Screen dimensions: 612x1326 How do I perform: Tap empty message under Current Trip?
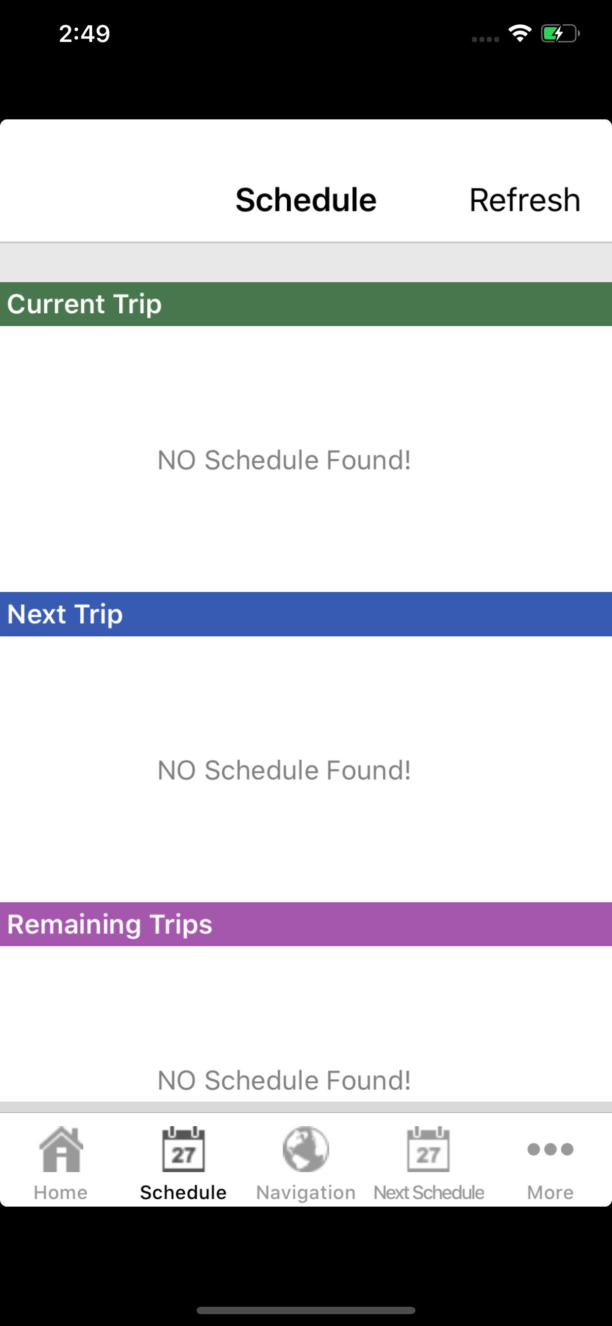(x=284, y=460)
